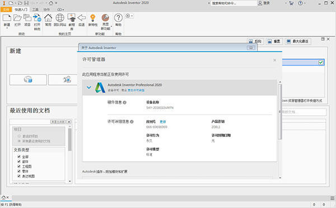The image size is (336, 208).
Task: Click the title bar help question mark icon
Action: [300, 3]
